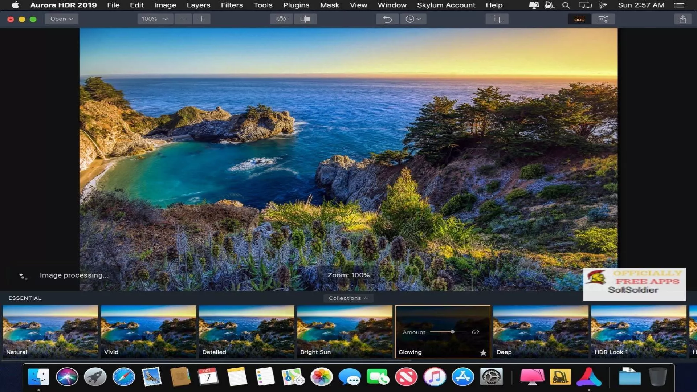
Task: Click the Collections button
Action: [348, 298]
